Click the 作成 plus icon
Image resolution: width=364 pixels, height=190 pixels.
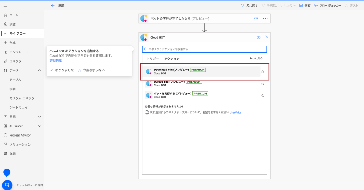click(x=5, y=43)
